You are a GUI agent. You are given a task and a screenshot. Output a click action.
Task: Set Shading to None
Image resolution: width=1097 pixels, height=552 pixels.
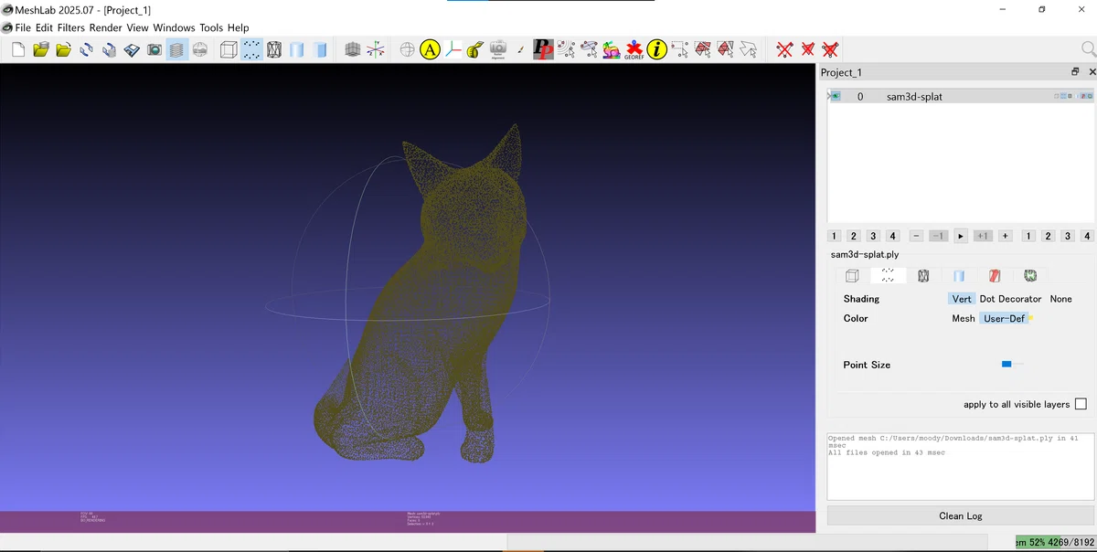pyautogui.click(x=1060, y=299)
